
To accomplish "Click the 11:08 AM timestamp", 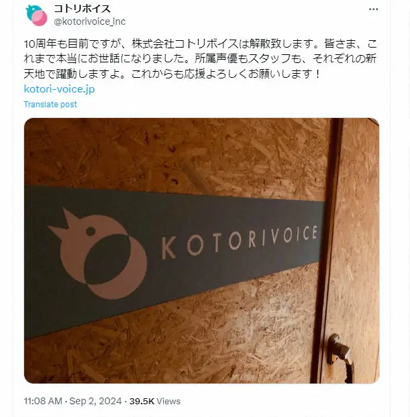I will (x=43, y=401).
